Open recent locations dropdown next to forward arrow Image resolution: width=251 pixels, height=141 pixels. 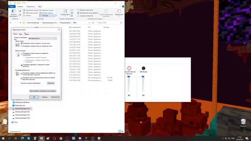(18, 23)
